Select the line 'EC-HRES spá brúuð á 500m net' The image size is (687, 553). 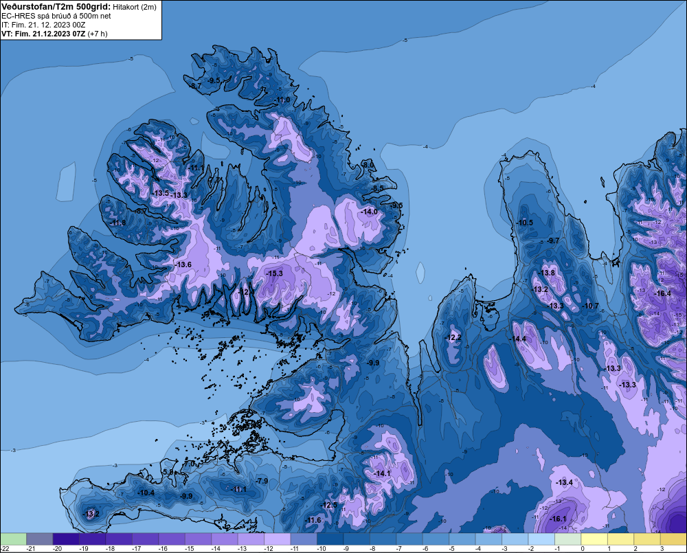click(56, 16)
